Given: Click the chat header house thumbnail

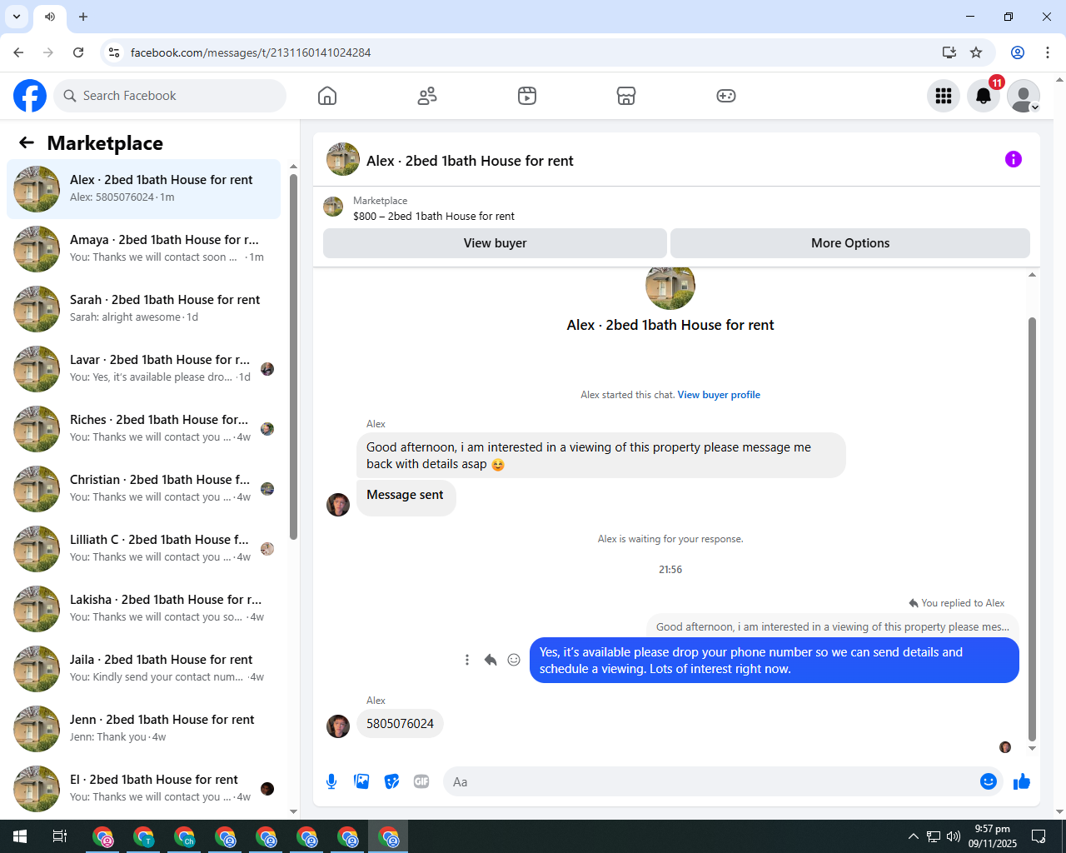Looking at the screenshot, I should (x=343, y=159).
